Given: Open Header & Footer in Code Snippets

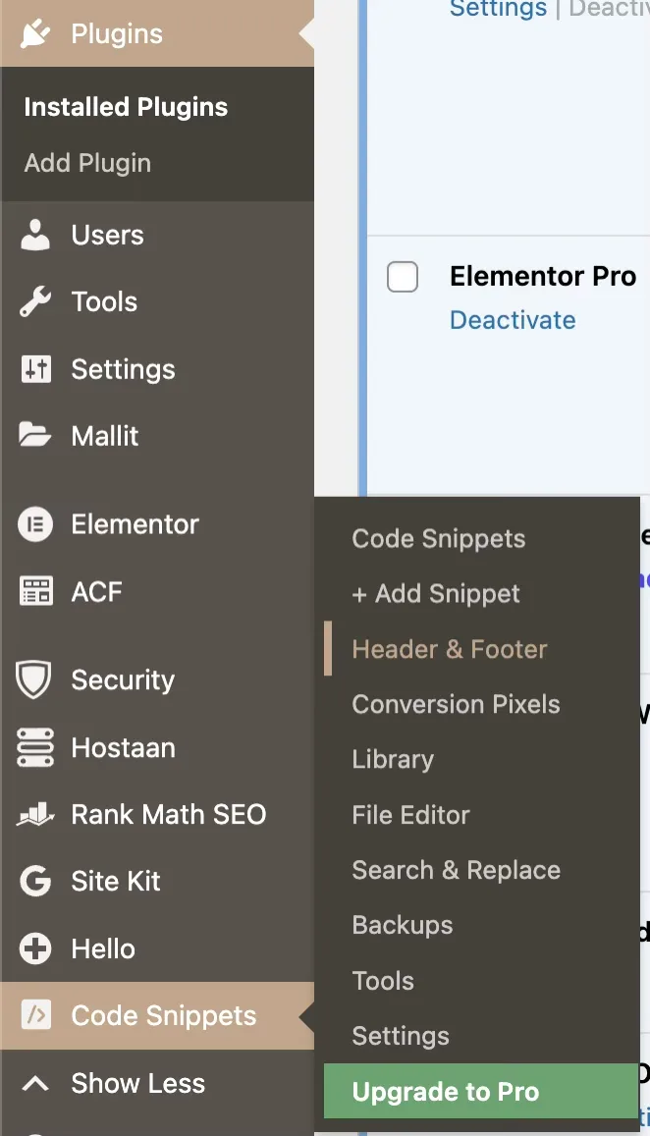Looking at the screenshot, I should click(x=450, y=649).
